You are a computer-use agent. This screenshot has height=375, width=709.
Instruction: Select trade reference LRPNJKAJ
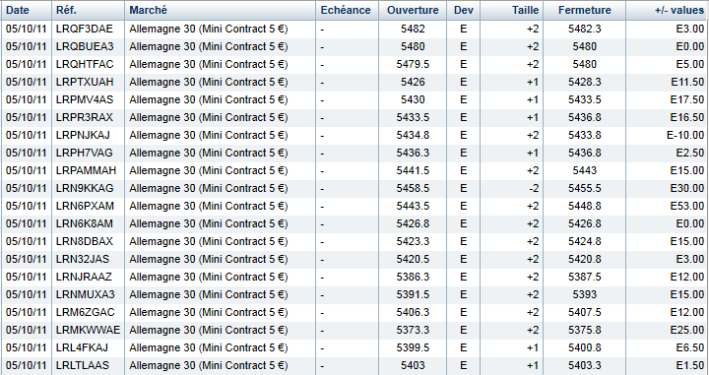tap(83, 135)
